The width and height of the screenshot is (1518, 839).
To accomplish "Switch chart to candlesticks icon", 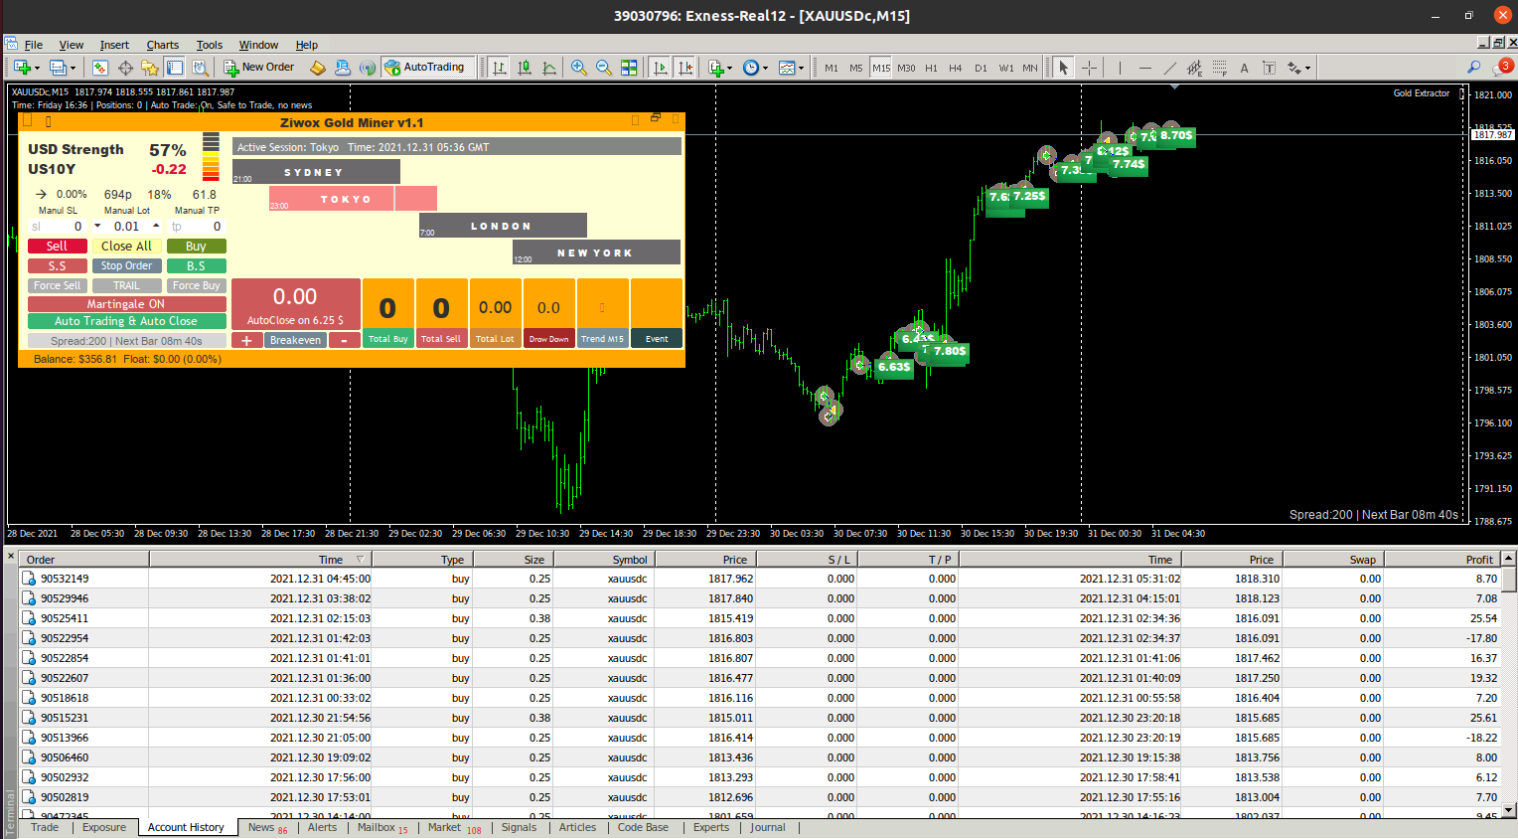I will pyautogui.click(x=524, y=68).
